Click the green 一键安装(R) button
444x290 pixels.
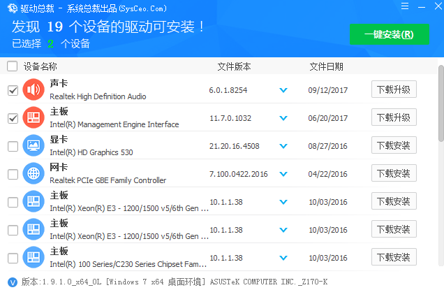[x=390, y=34]
